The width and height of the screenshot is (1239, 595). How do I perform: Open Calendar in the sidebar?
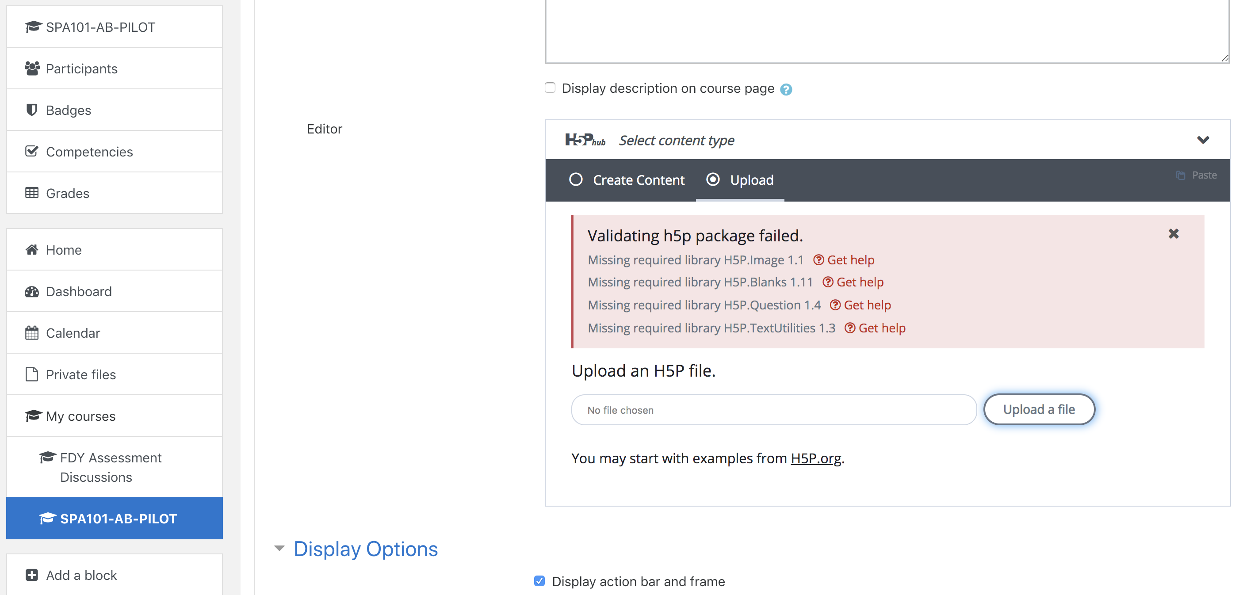tap(115, 333)
